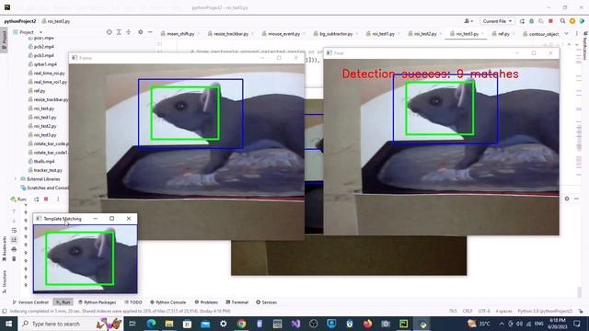The height and width of the screenshot is (331, 589).
Task: Open the Notifications side panel
Action: tap(585, 47)
